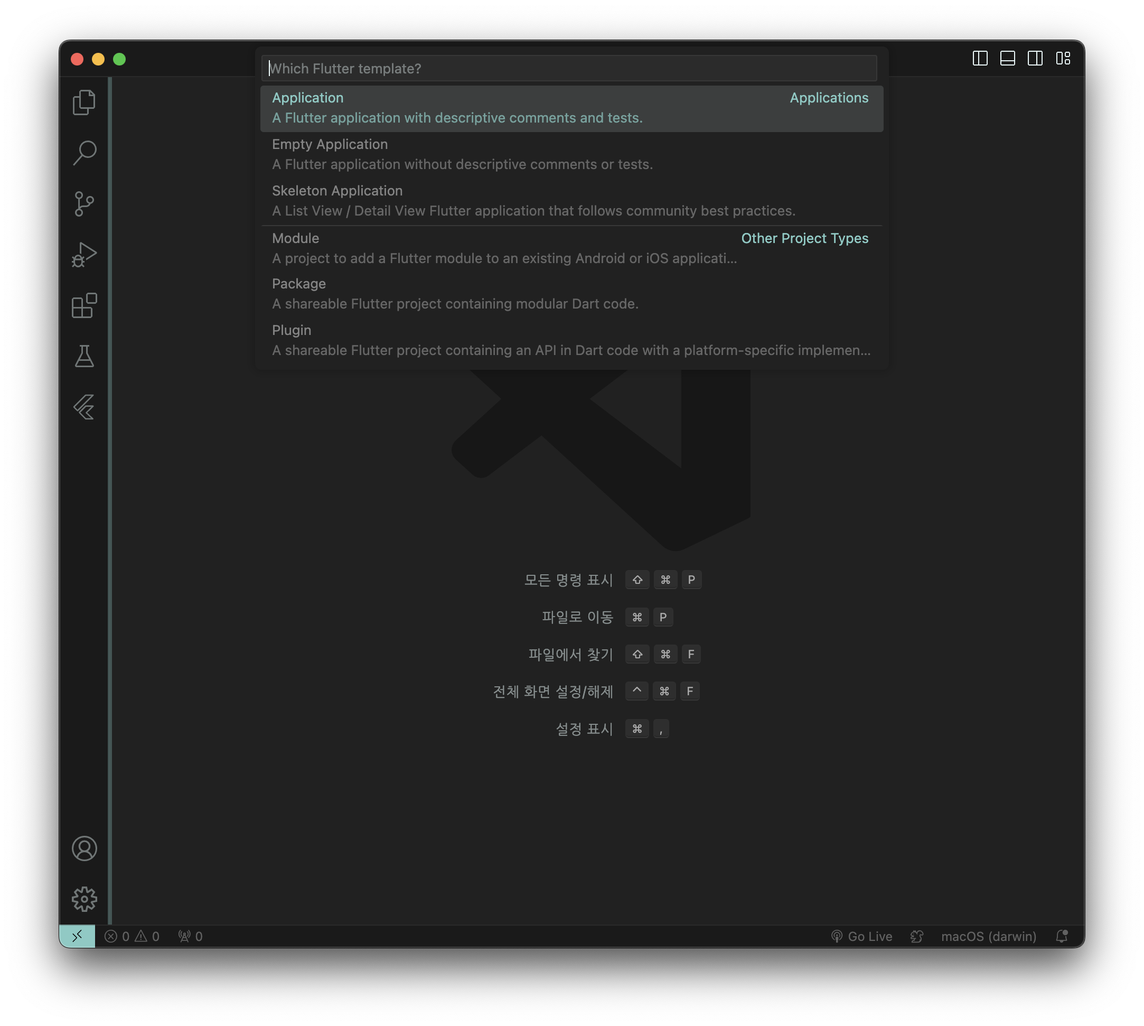Toggle the secondary side bar
Image resolution: width=1144 pixels, height=1026 pixels.
[1035, 59]
